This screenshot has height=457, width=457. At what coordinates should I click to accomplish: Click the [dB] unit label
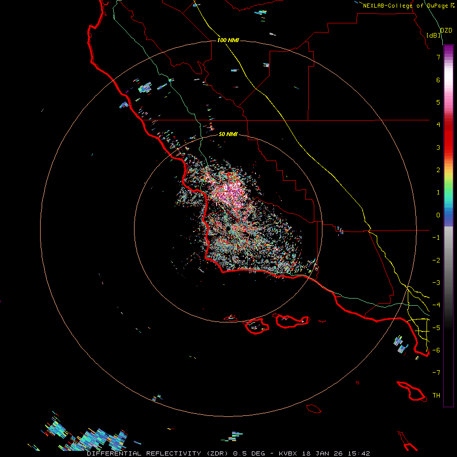tap(434, 35)
